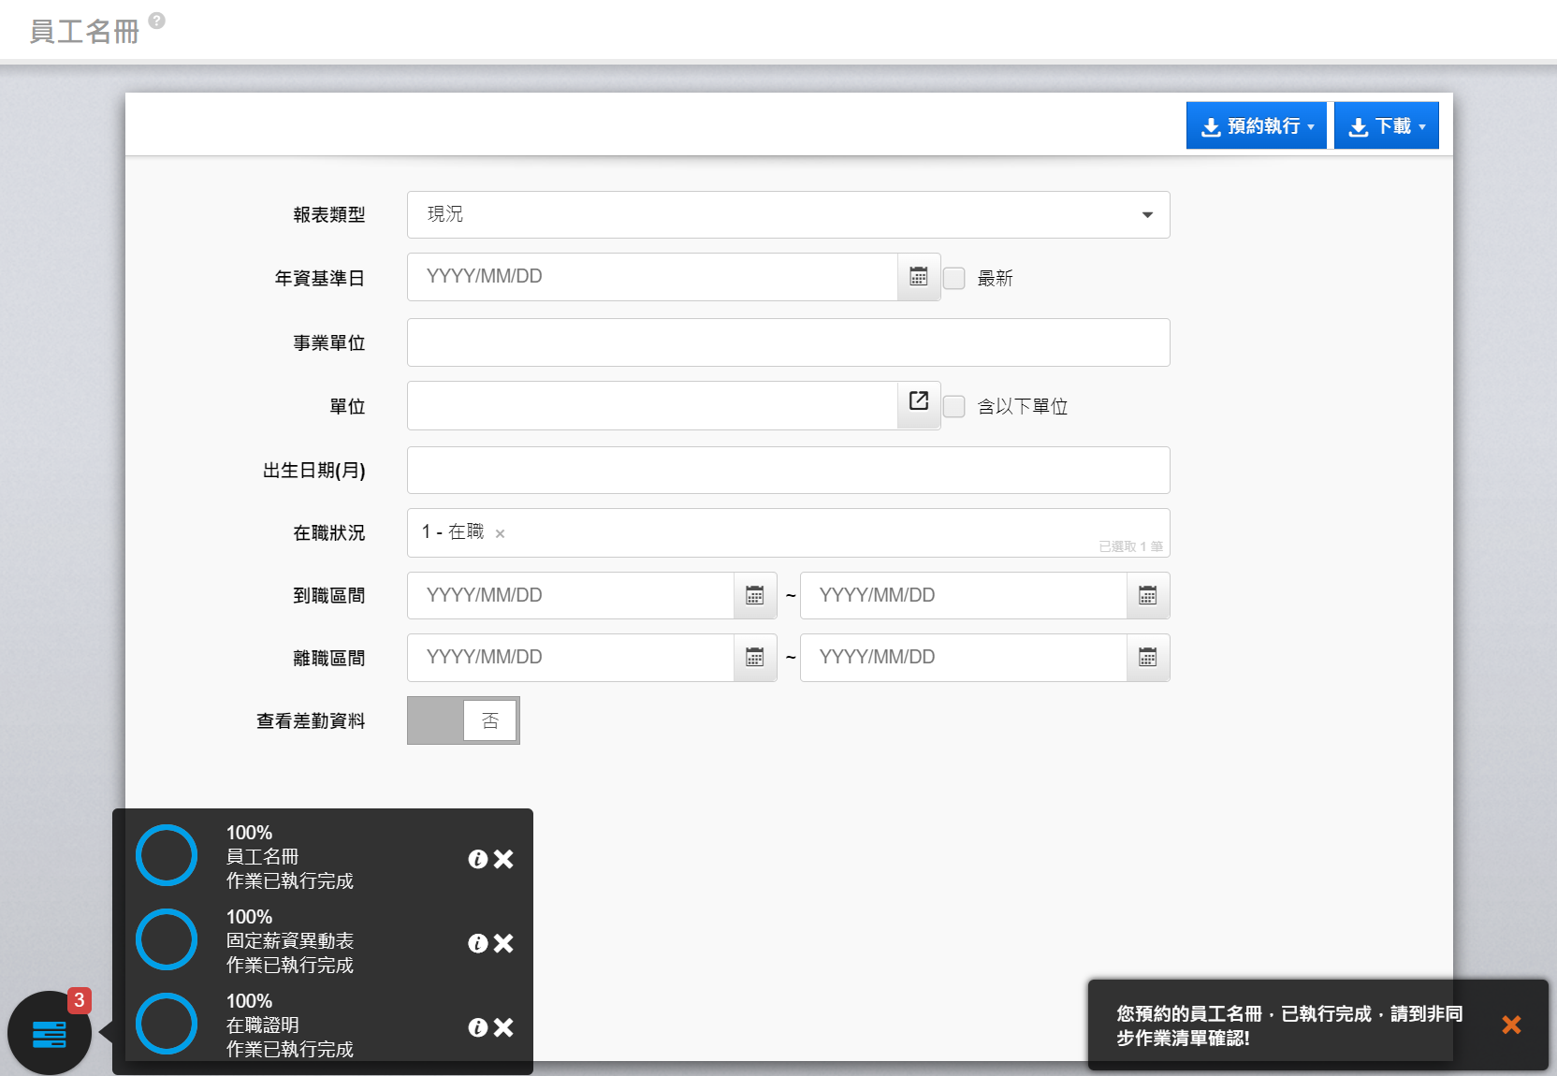Click the 出生日期(月) input field

click(788, 471)
